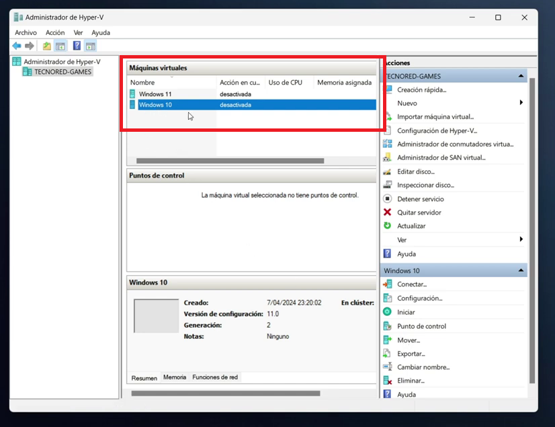Click the Iniciar action label

coord(406,312)
